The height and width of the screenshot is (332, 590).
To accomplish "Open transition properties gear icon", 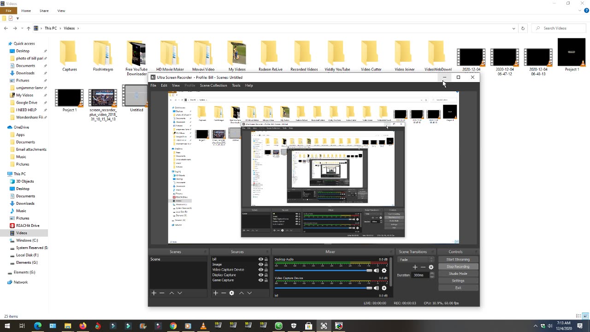I will point(431,267).
